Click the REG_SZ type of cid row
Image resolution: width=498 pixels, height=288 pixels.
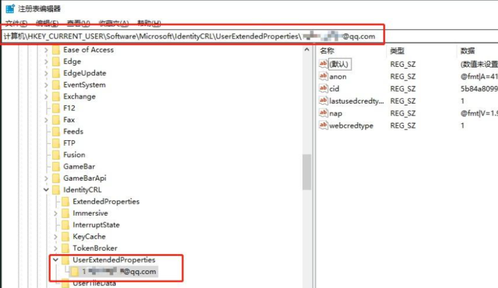(x=403, y=89)
